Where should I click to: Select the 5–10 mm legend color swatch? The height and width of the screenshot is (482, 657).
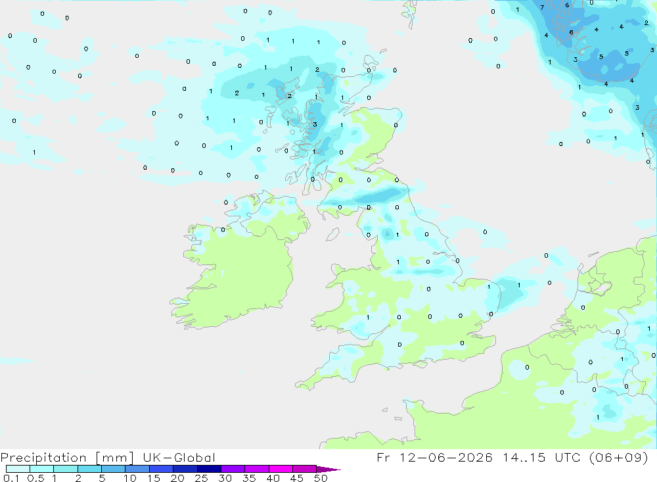coord(113,469)
